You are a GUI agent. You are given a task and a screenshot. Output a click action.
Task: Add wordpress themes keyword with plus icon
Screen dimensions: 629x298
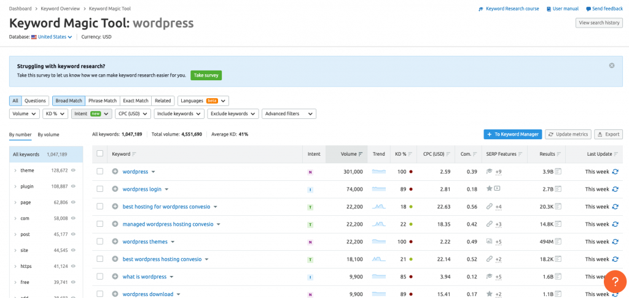(115, 242)
